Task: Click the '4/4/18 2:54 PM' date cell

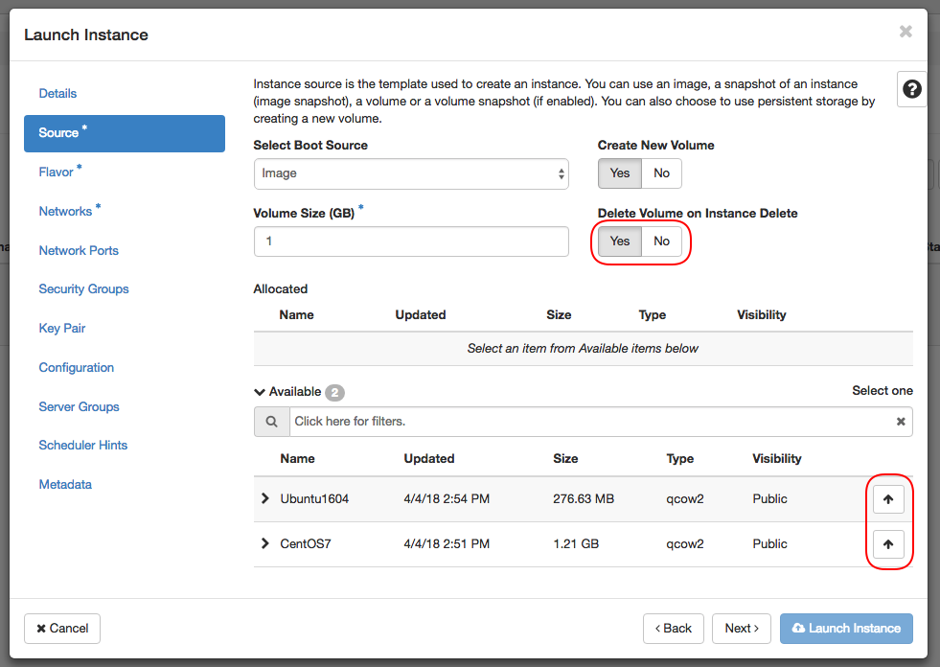Action: click(x=447, y=499)
